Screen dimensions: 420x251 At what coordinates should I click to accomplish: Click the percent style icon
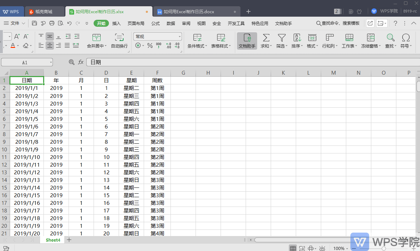tap(150, 45)
